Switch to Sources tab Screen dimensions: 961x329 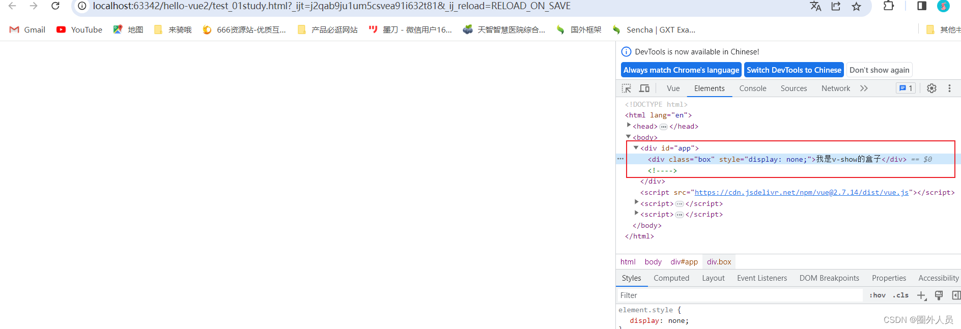pos(794,88)
